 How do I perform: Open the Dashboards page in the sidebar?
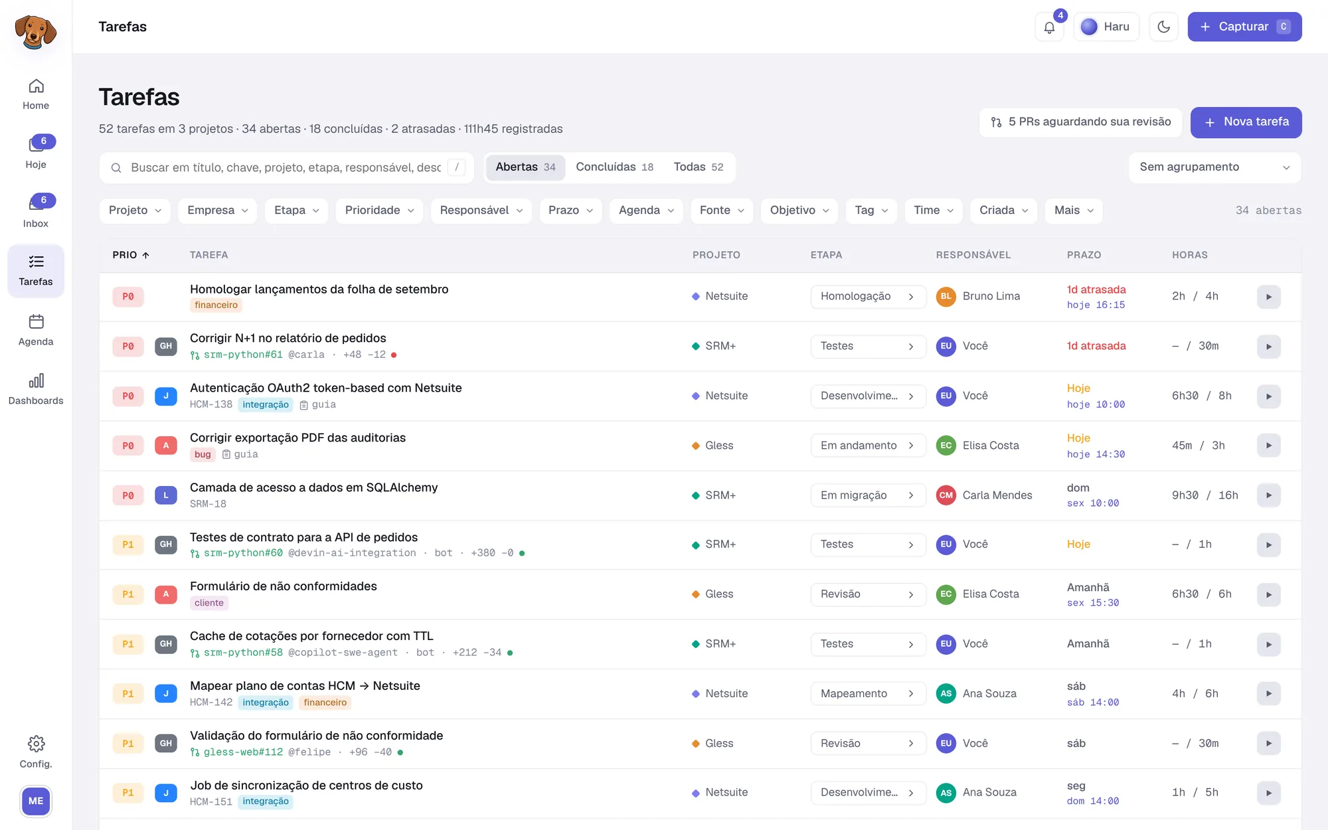pos(36,389)
